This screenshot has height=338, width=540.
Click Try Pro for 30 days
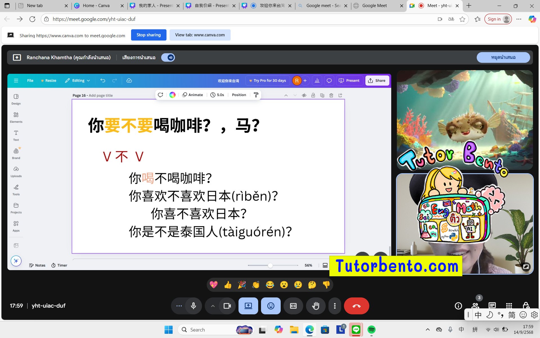coord(267,80)
